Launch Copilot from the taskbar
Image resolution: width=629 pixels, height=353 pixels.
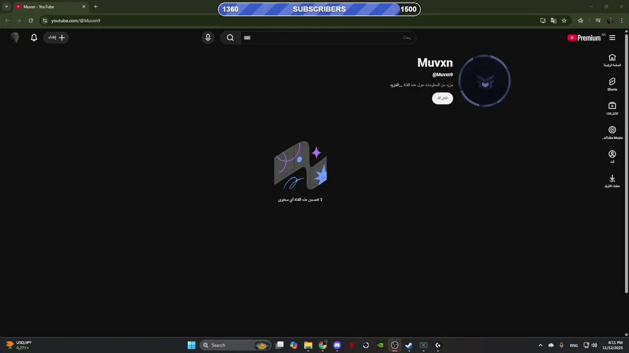[294, 345]
